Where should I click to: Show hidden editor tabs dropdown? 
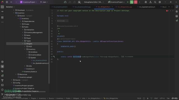169,7
